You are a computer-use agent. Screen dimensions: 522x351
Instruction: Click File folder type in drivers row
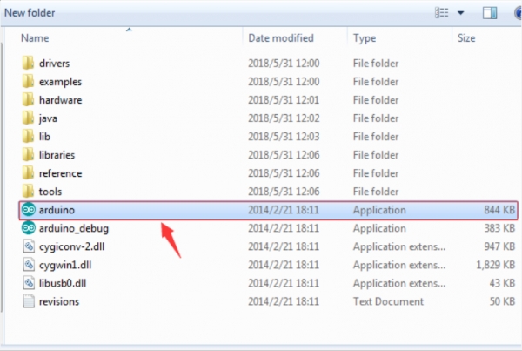(x=376, y=63)
